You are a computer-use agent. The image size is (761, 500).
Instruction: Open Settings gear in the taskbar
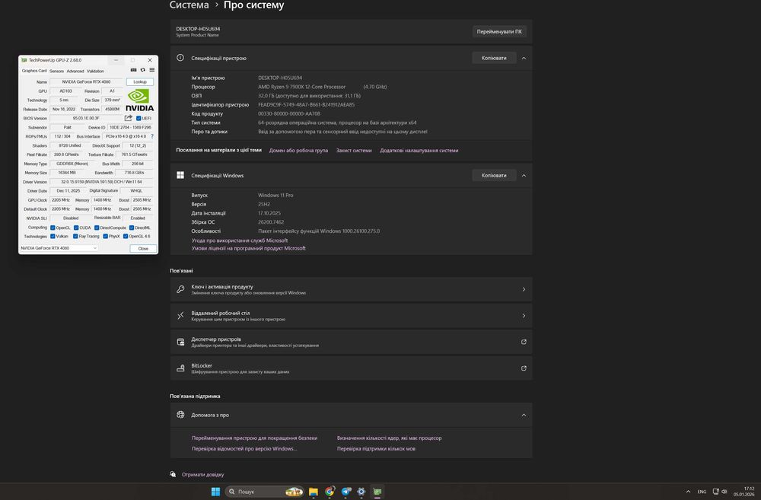(361, 492)
